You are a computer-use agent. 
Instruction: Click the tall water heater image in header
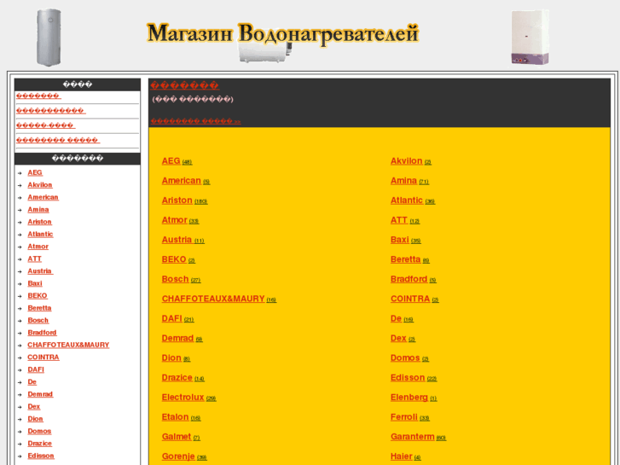[x=49, y=38]
